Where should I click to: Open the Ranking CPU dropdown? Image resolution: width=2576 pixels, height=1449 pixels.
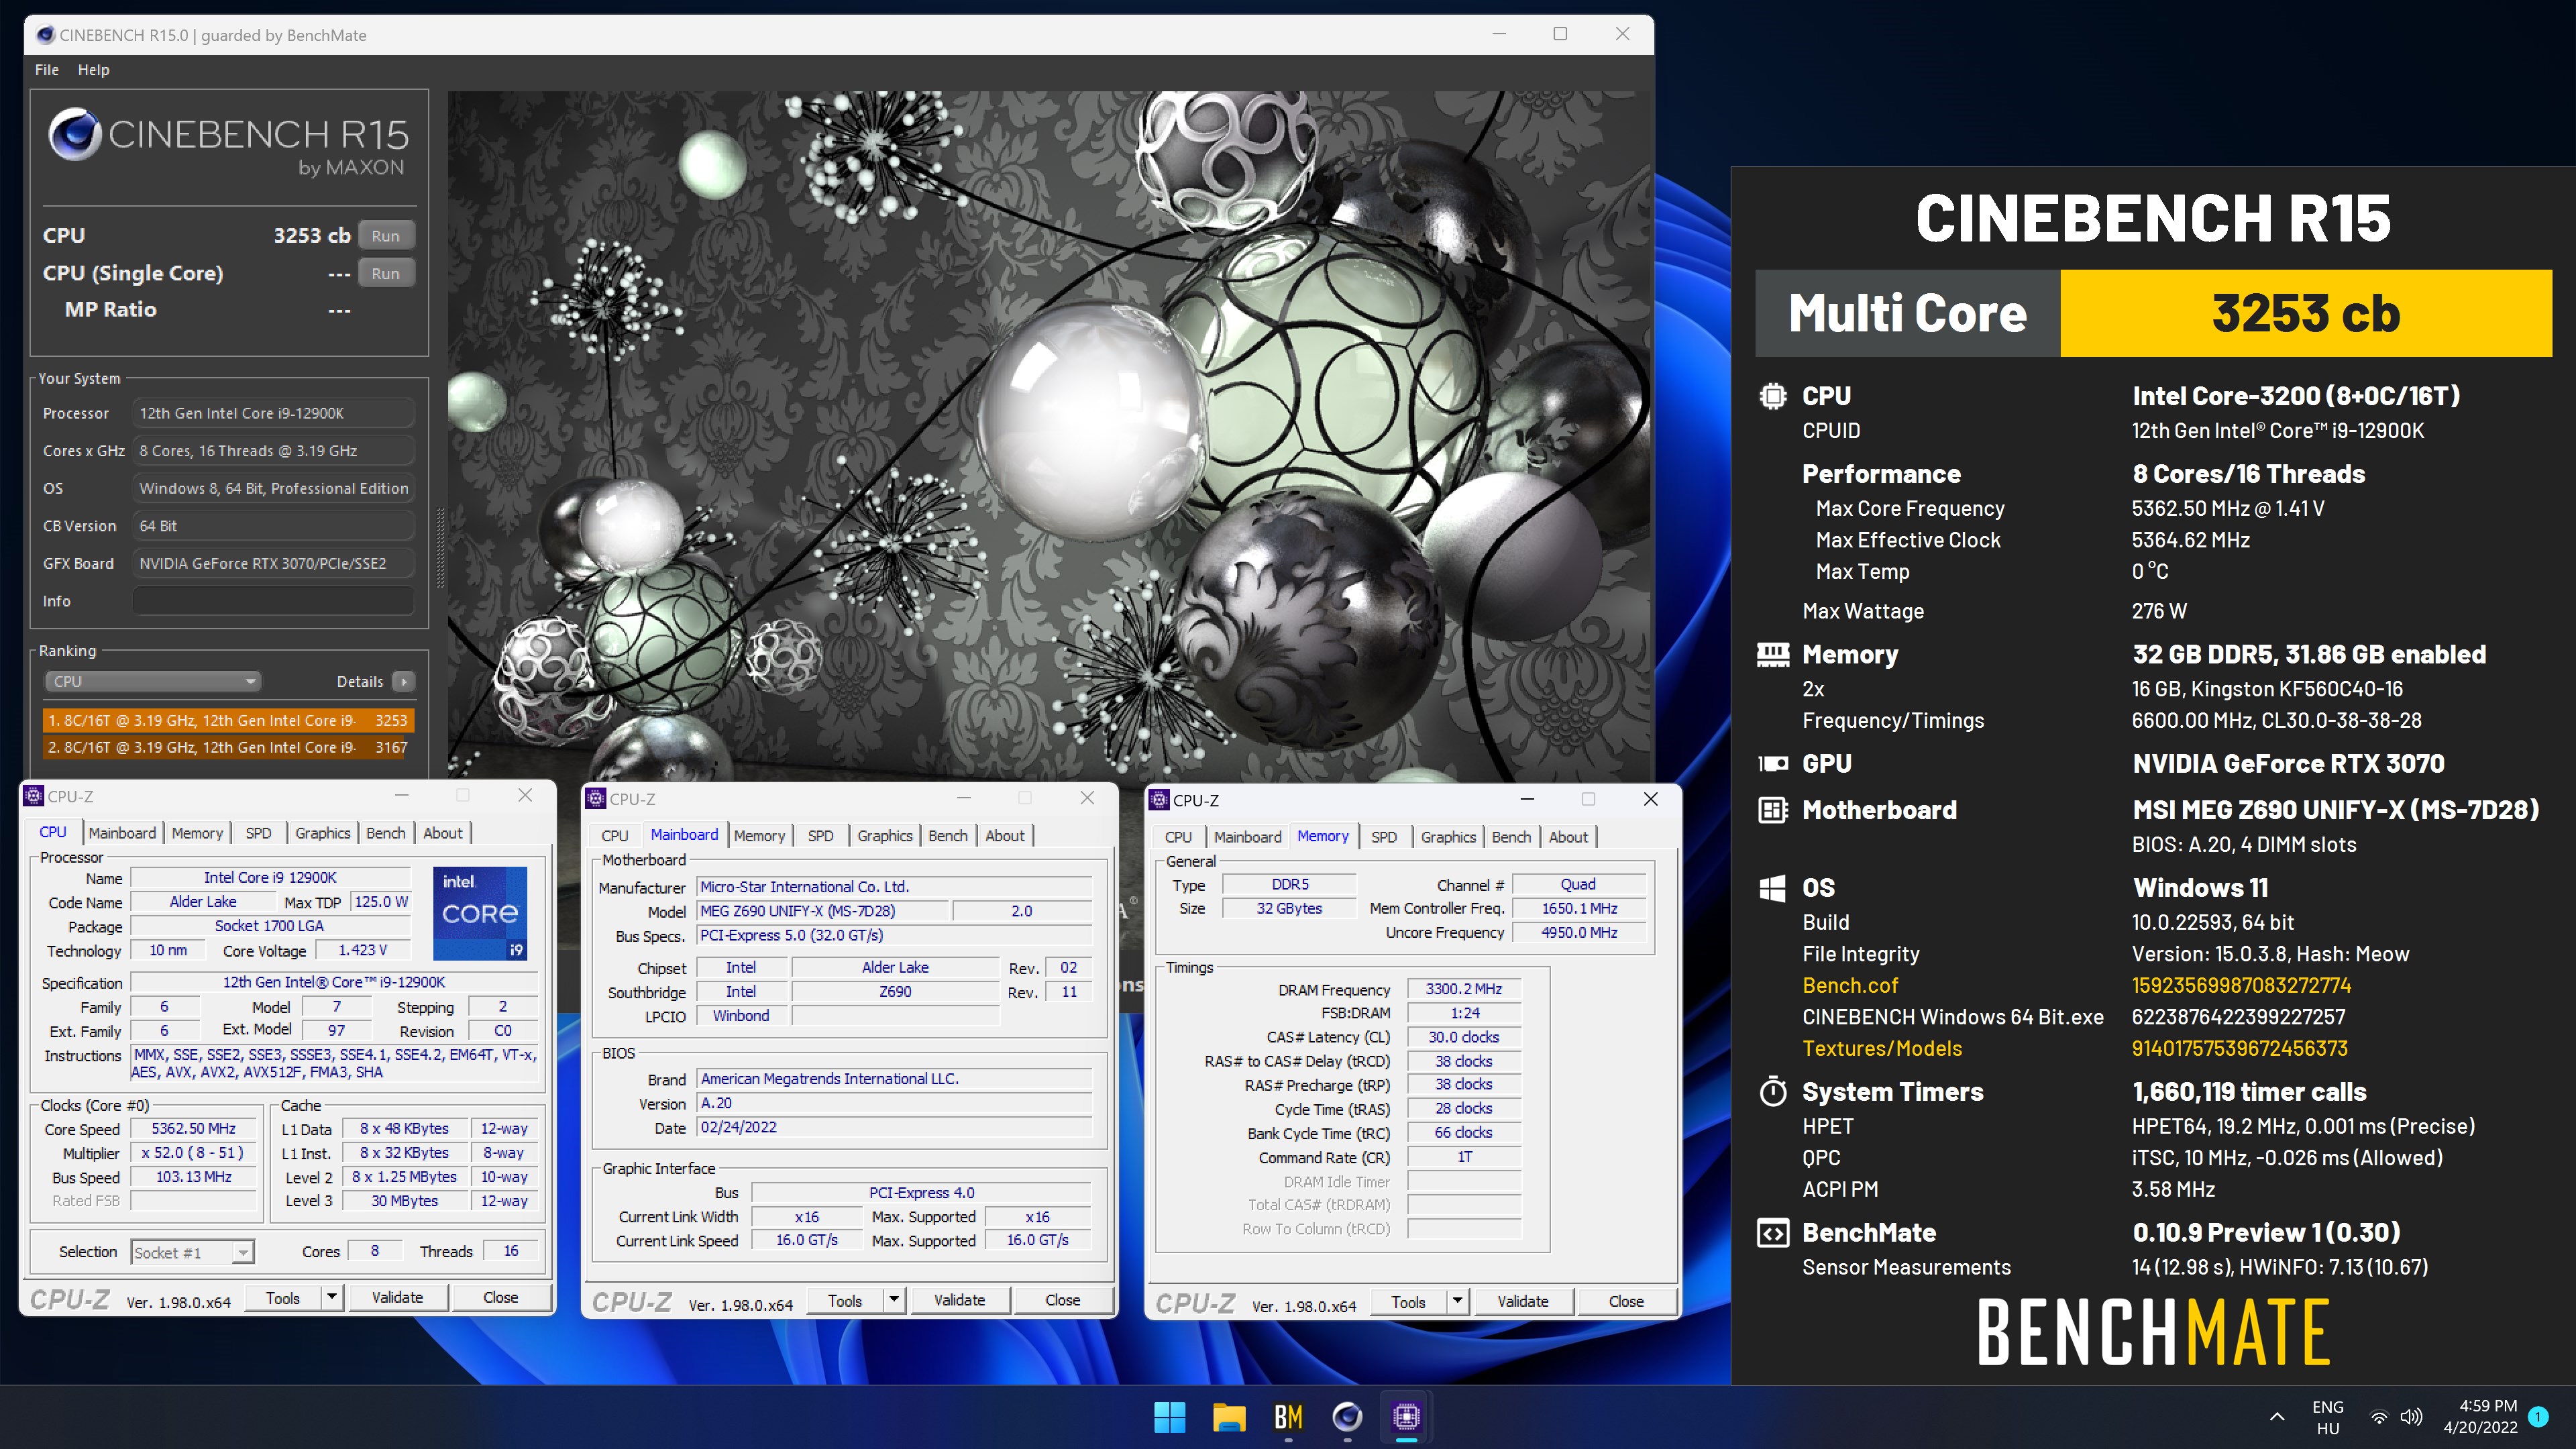pyautogui.click(x=153, y=681)
